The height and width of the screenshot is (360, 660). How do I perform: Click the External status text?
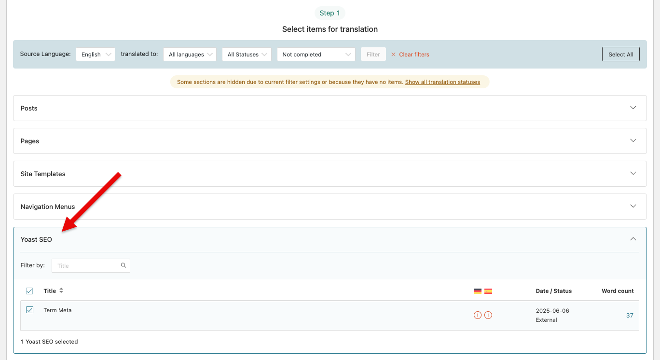pyautogui.click(x=546, y=320)
